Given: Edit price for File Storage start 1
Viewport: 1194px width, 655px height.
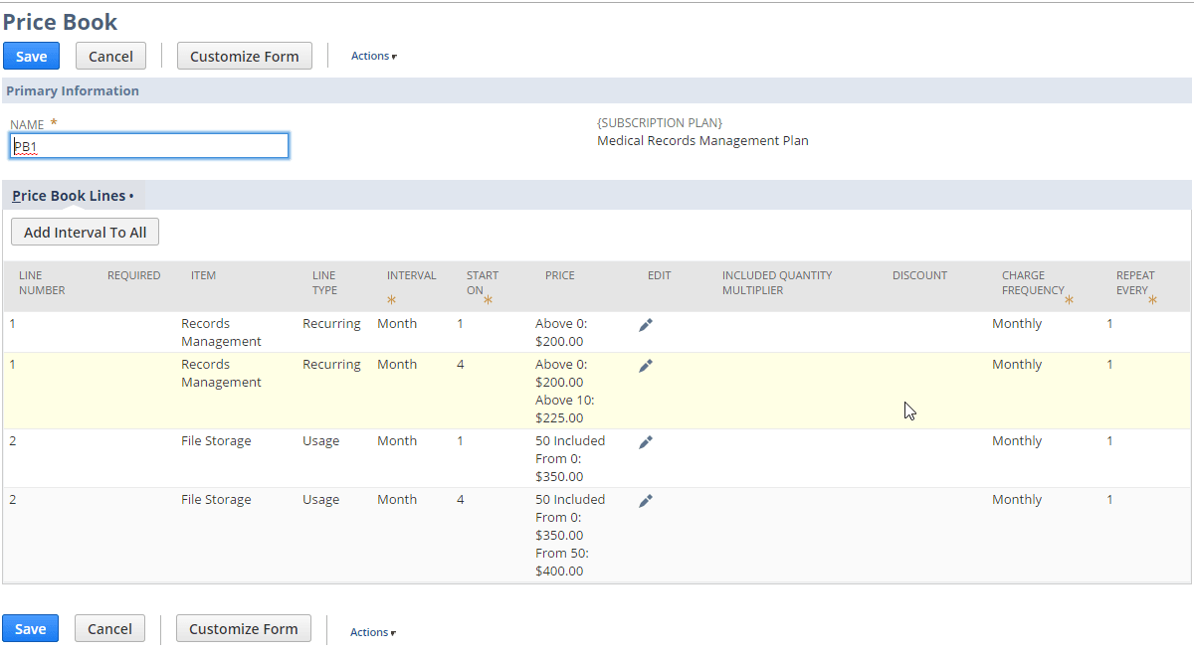Looking at the screenshot, I should [646, 442].
